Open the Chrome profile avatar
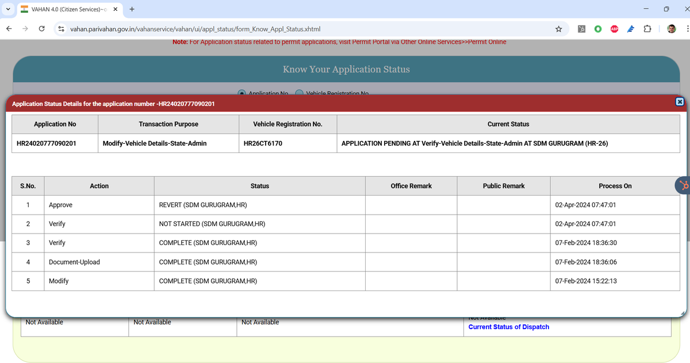This screenshot has height=363, width=690. [x=671, y=29]
